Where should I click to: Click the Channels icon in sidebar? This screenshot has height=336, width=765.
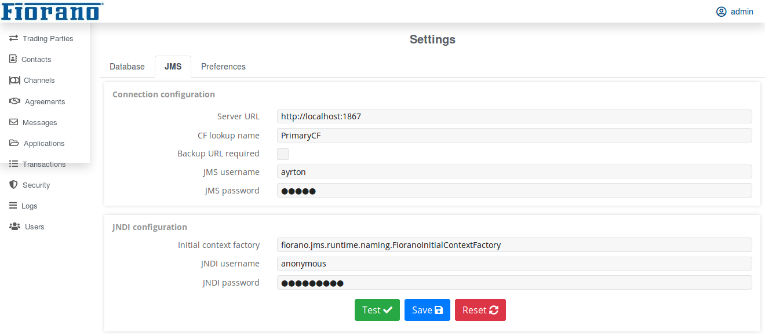point(14,80)
